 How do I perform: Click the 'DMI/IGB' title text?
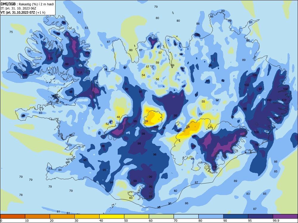pos(8,4)
